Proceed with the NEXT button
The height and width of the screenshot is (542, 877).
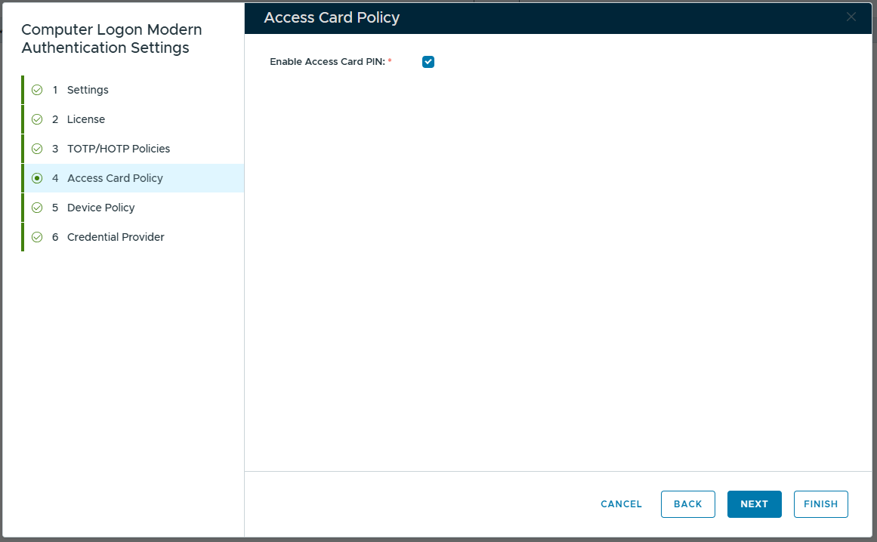tap(754, 504)
